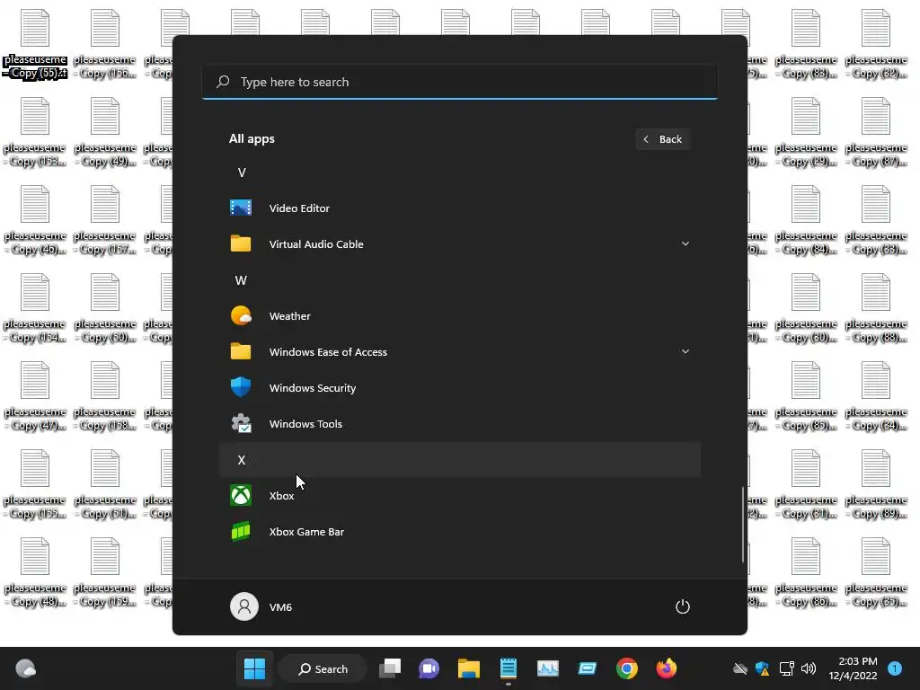The image size is (920, 690).
Task: Select desktop file pleaseuseme - Copy (50)
Action: click(105, 309)
